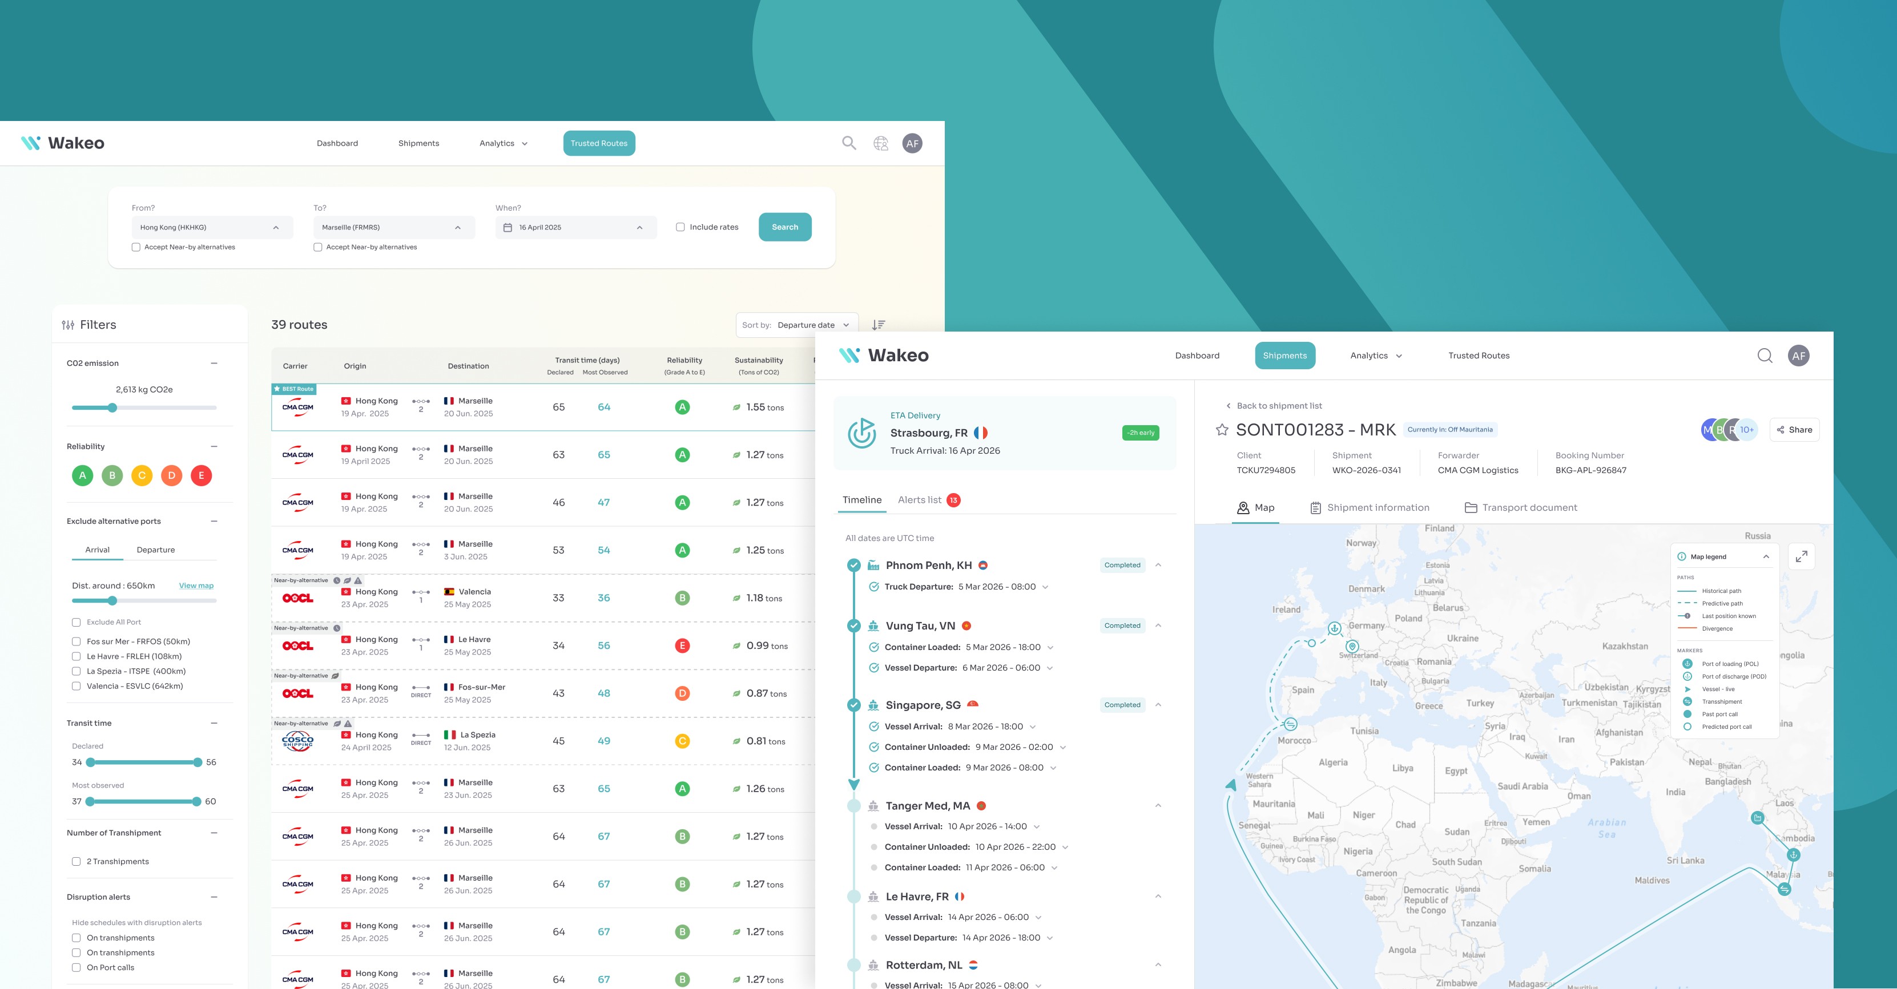This screenshot has width=1897, height=989.
Task: Click the Strasbourg destination marker on map
Action: [1352, 647]
